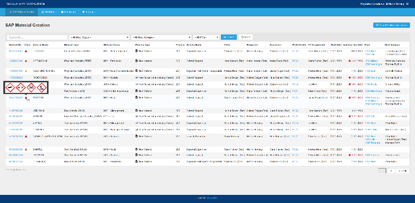Viewport: 415px width, 203px height.
Task: Click New Material document icon in SAMPLE row
Action: coord(136,149)
